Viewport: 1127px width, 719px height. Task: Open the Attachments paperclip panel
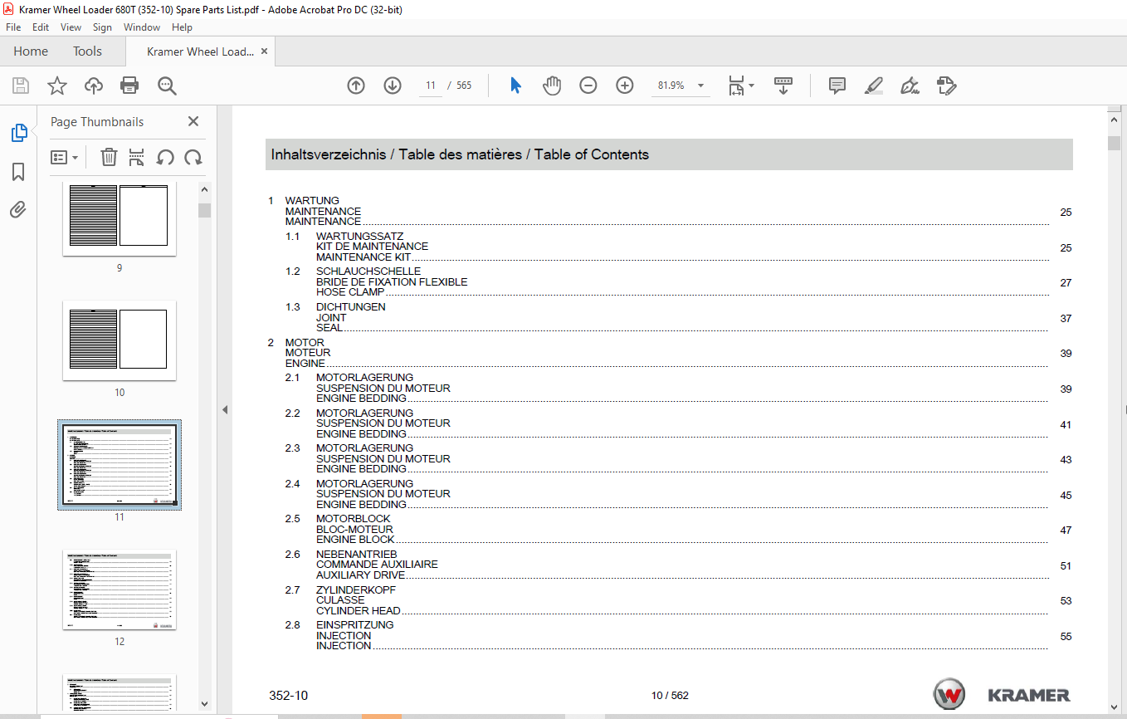coord(18,210)
